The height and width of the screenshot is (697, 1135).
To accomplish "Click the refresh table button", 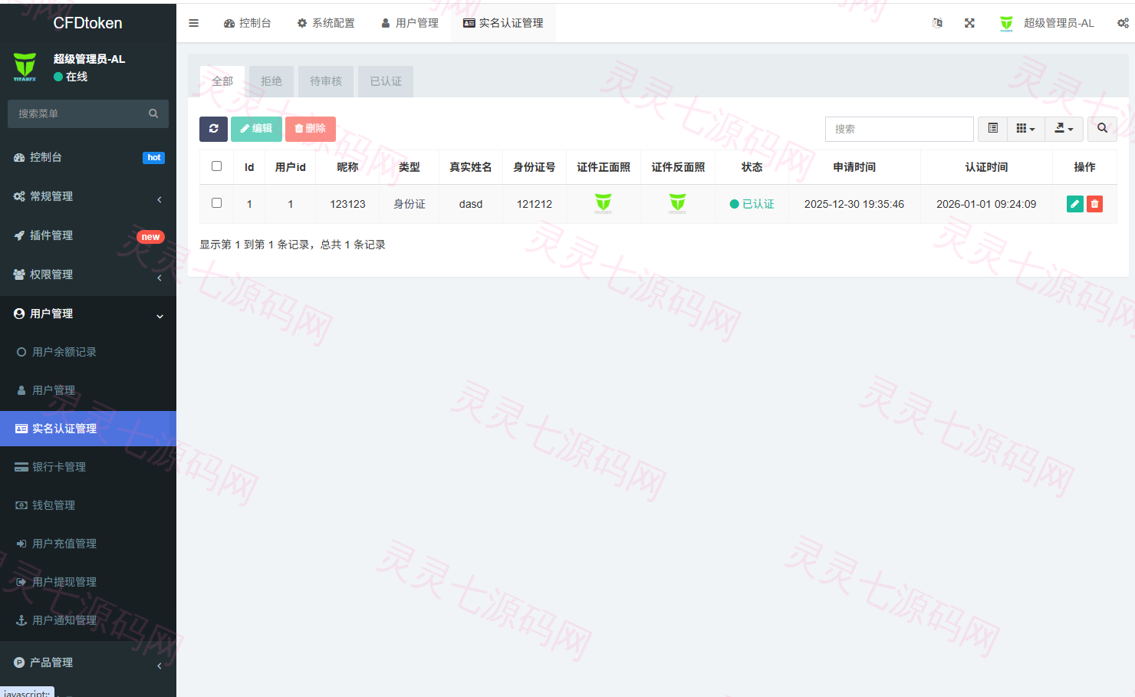I will [213, 129].
